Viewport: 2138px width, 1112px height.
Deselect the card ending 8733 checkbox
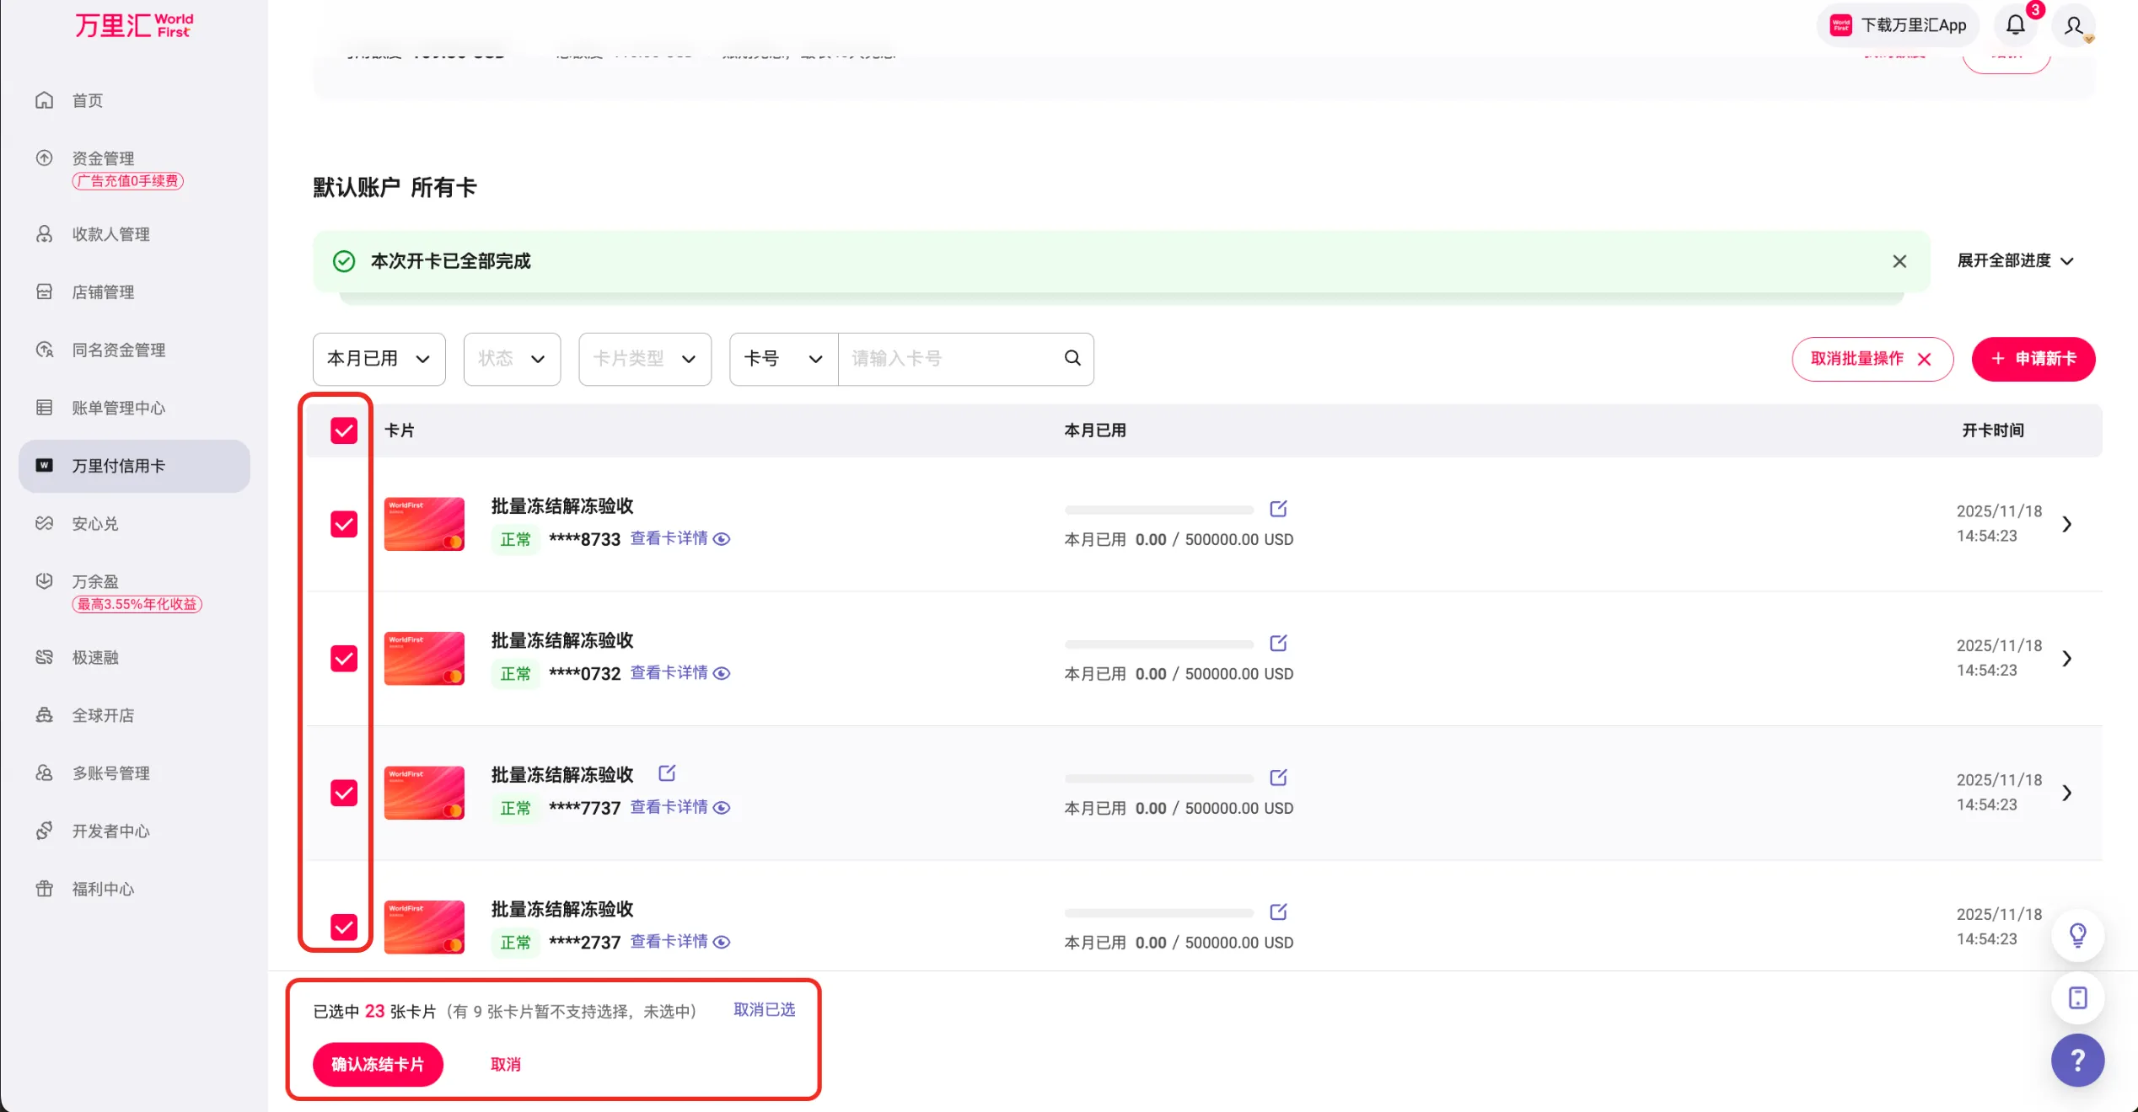(344, 524)
